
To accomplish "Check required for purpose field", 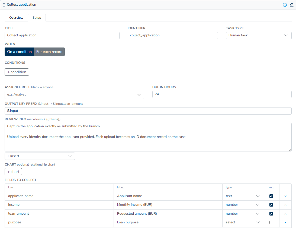I will 271,222.
